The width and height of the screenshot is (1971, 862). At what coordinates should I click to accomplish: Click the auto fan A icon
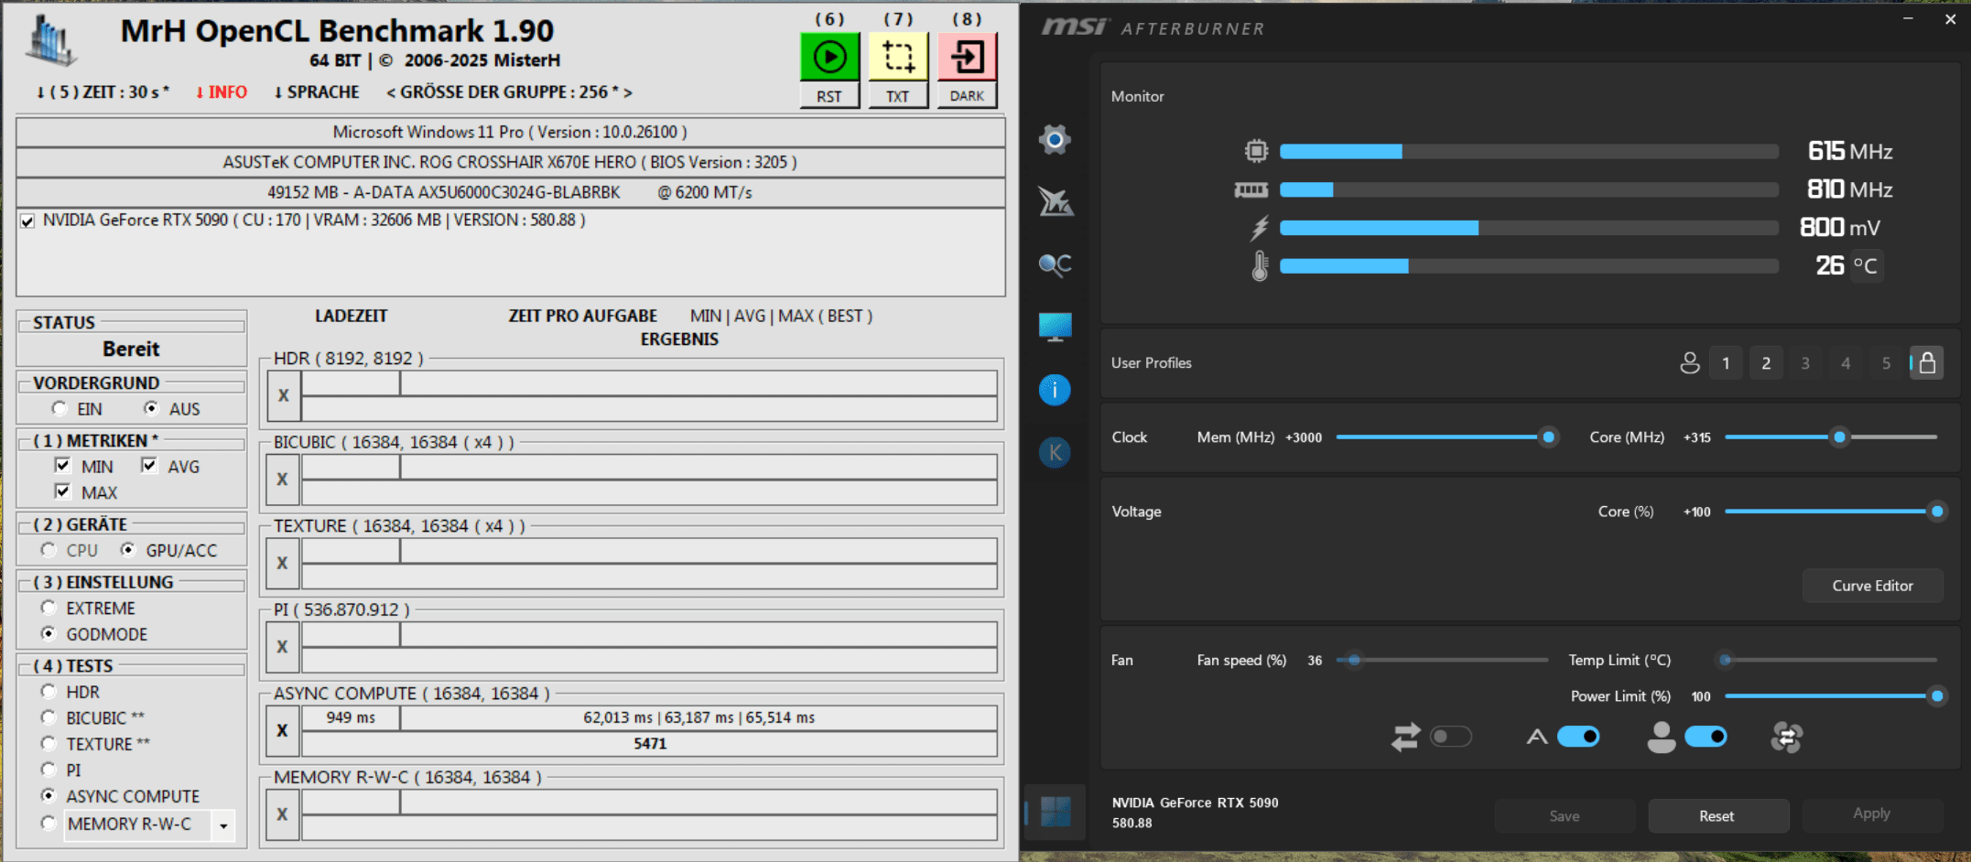[x=1537, y=737]
